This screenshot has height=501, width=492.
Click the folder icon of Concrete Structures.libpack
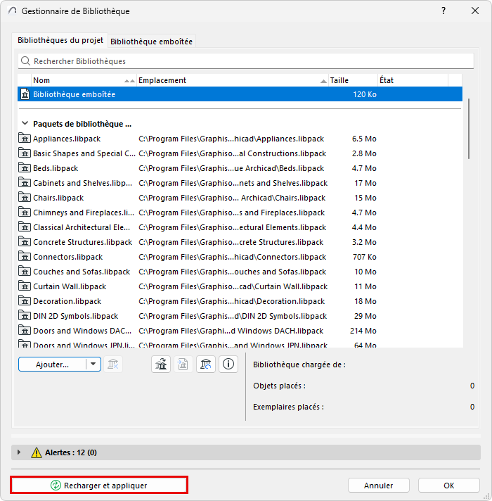pos(25,242)
